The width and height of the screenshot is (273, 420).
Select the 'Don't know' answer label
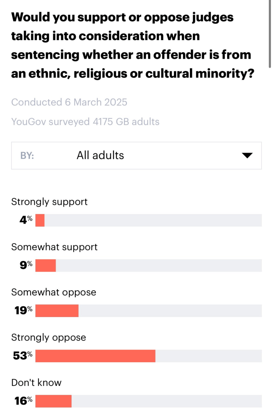point(36,382)
